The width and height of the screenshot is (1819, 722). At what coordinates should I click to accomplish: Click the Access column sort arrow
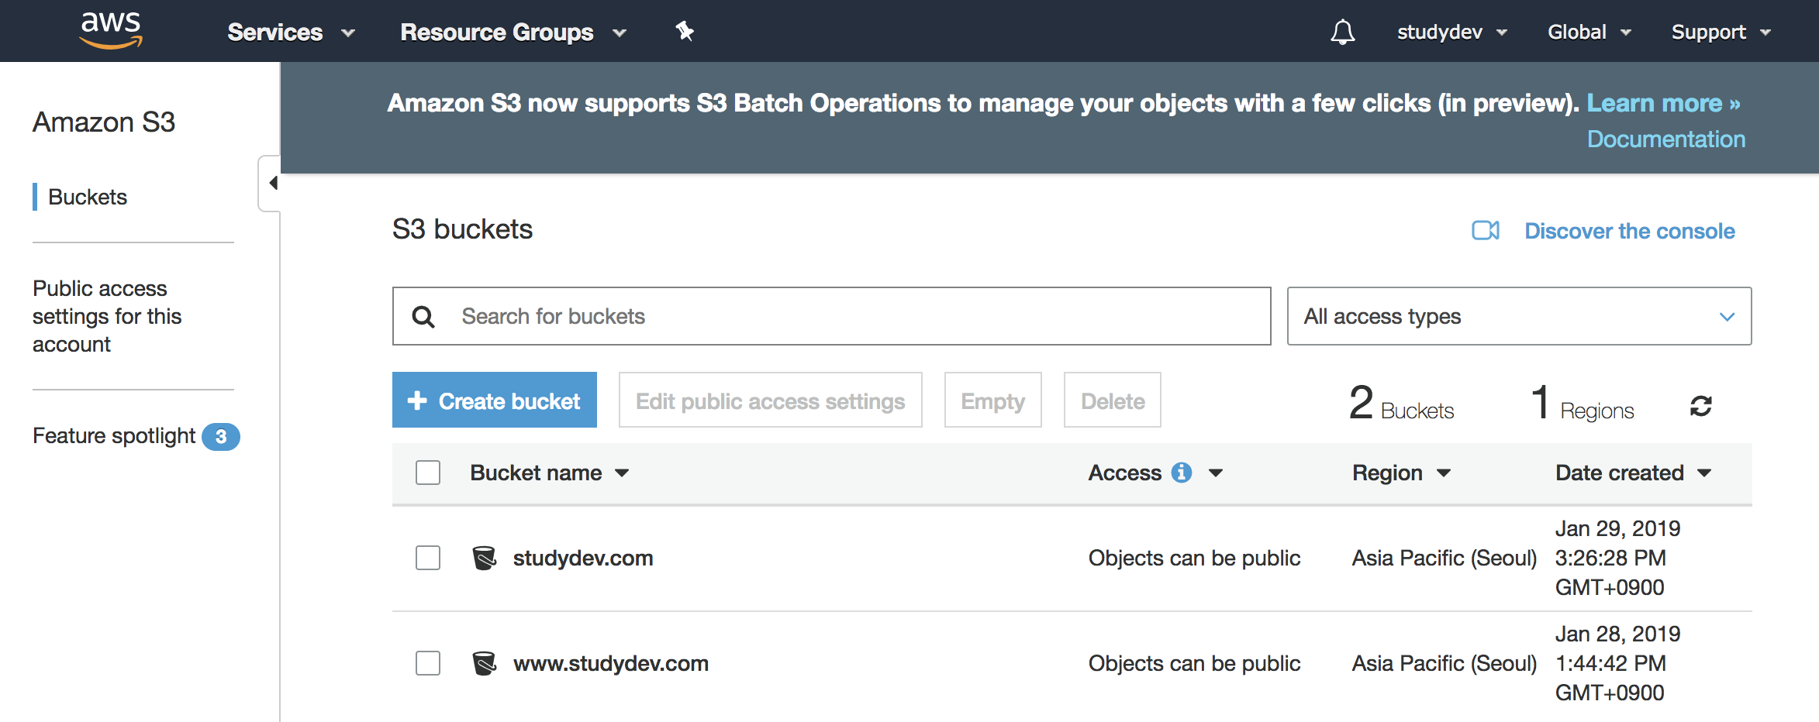[x=1216, y=473]
